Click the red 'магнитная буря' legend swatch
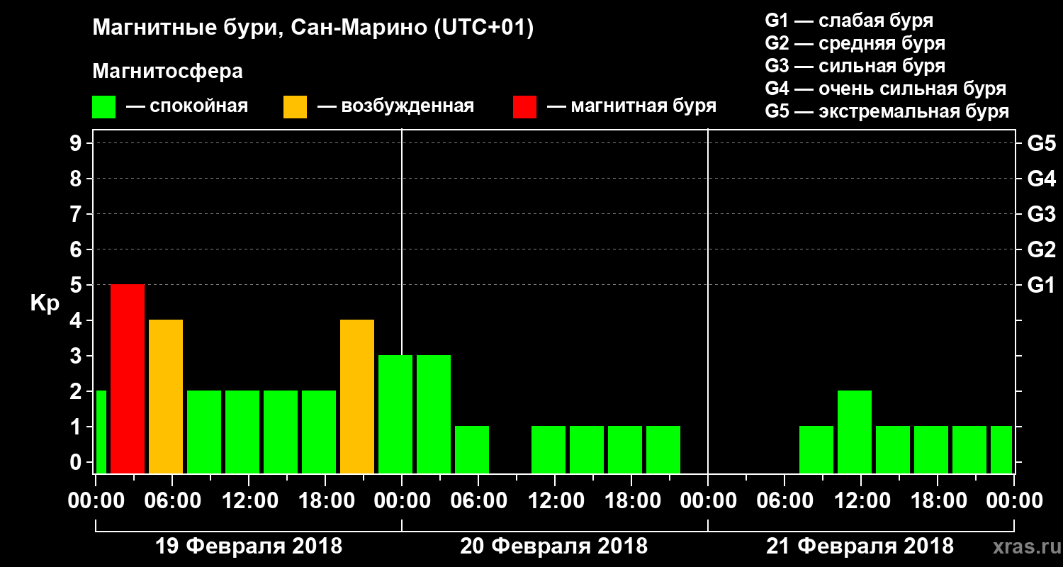 [x=525, y=107]
